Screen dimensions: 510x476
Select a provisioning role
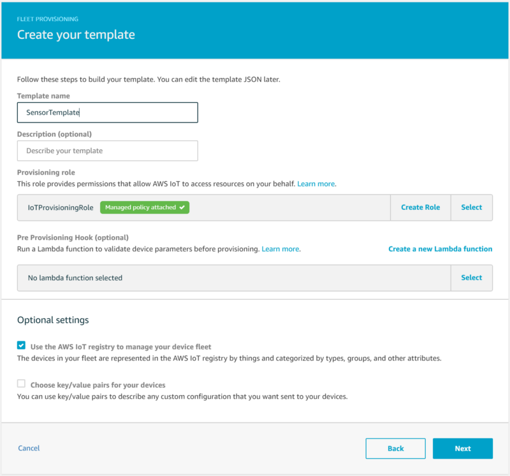[471, 207]
